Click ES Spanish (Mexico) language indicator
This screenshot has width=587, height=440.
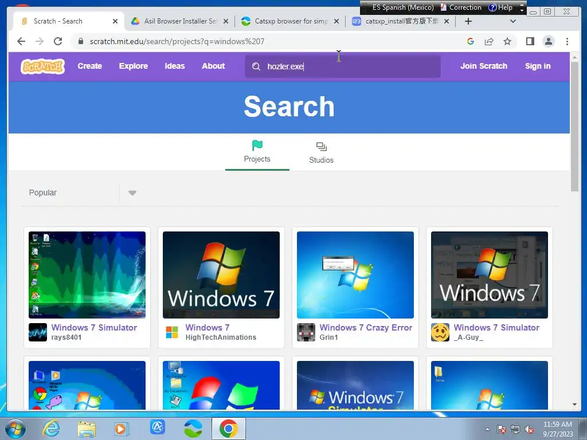point(403,7)
